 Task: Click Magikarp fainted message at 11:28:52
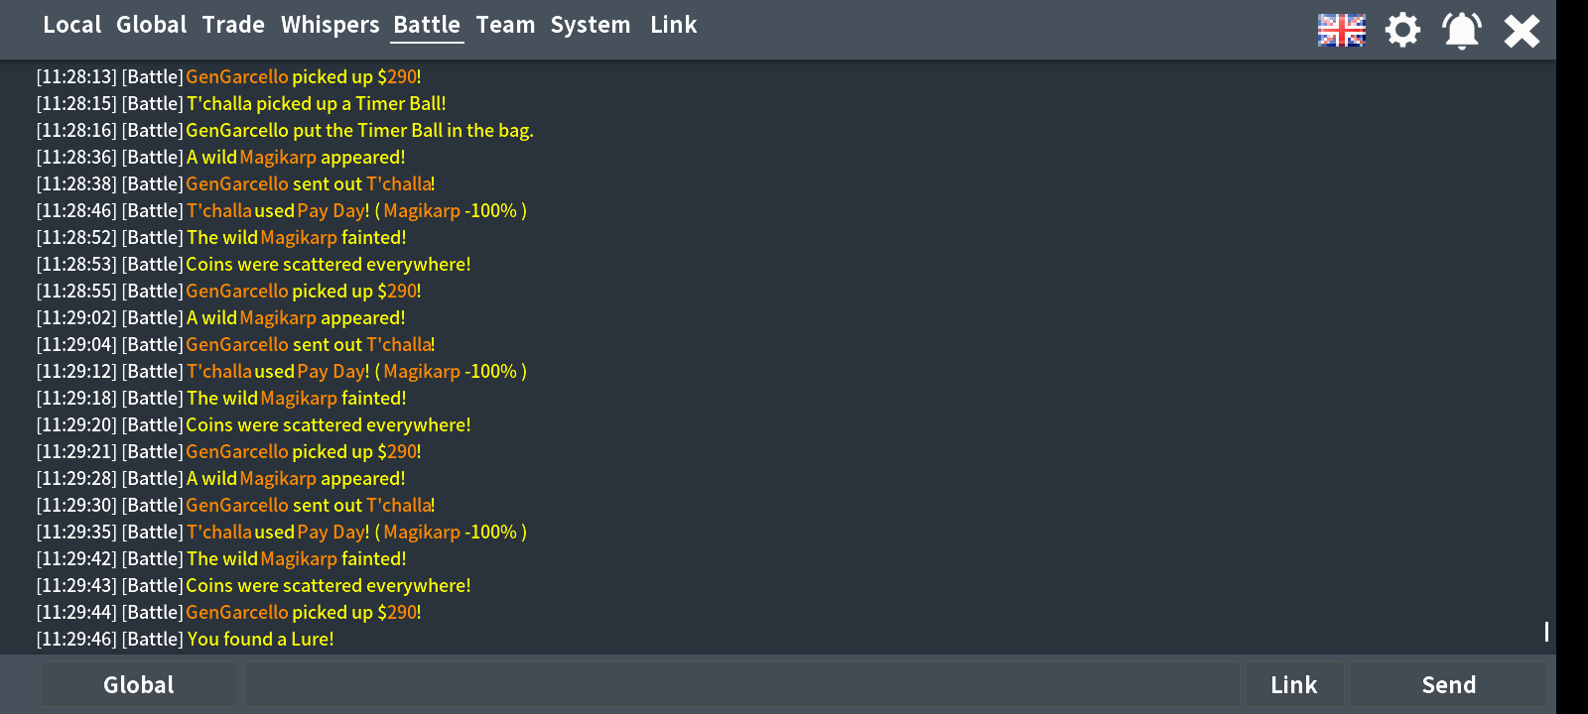click(297, 237)
